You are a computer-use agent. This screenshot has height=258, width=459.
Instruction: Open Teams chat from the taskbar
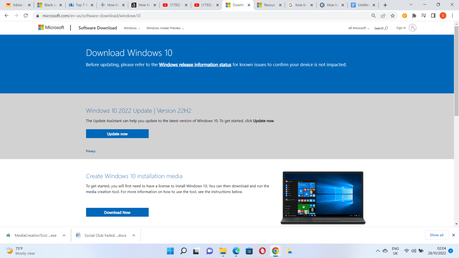coord(209,251)
